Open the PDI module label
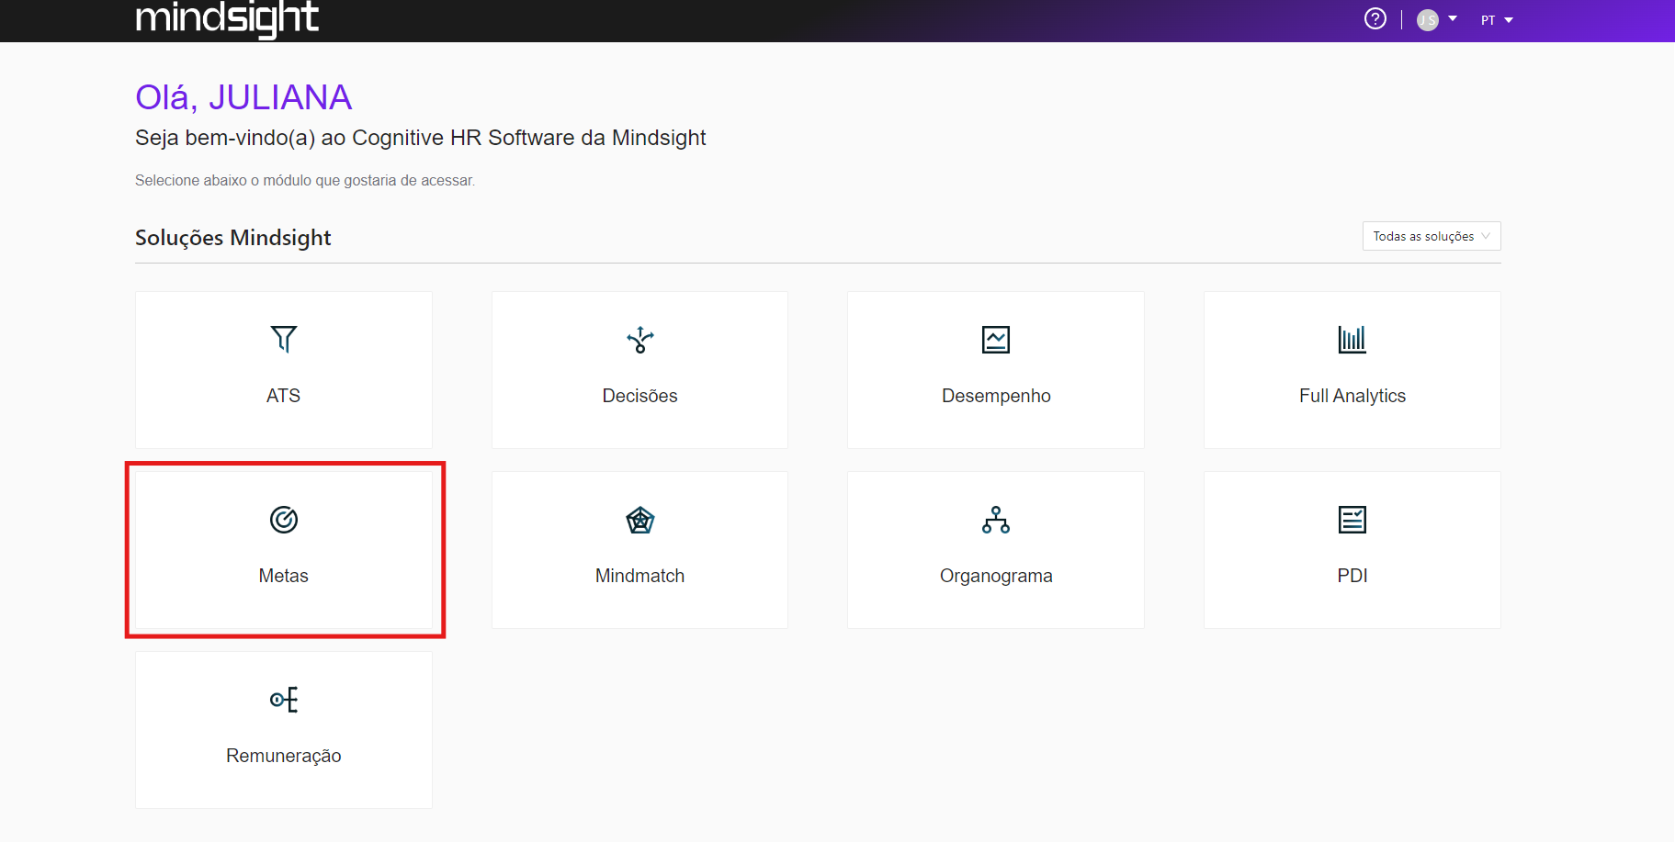The height and width of the screenshot is (842, 1675). 1352,576
